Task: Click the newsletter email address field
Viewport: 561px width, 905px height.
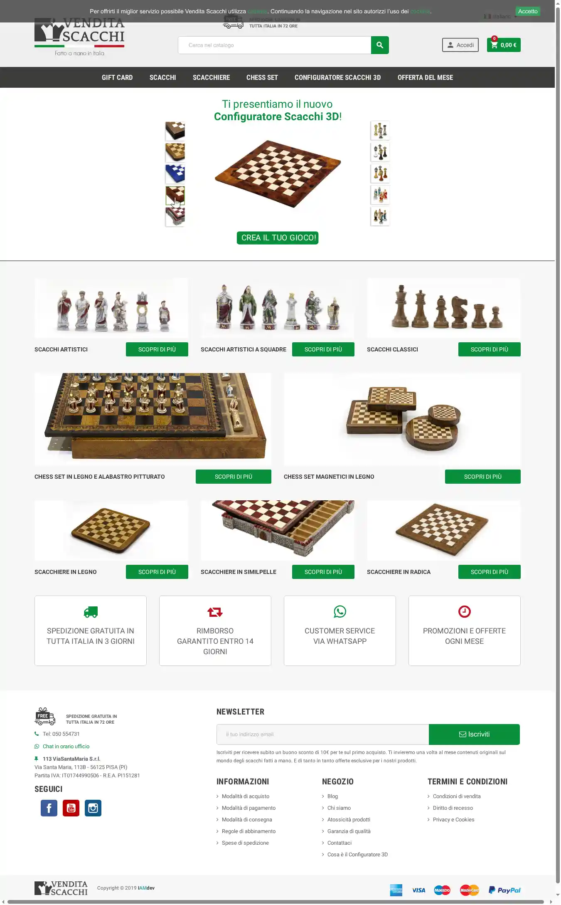Action: pyautogui.click(x=322, y=734)
